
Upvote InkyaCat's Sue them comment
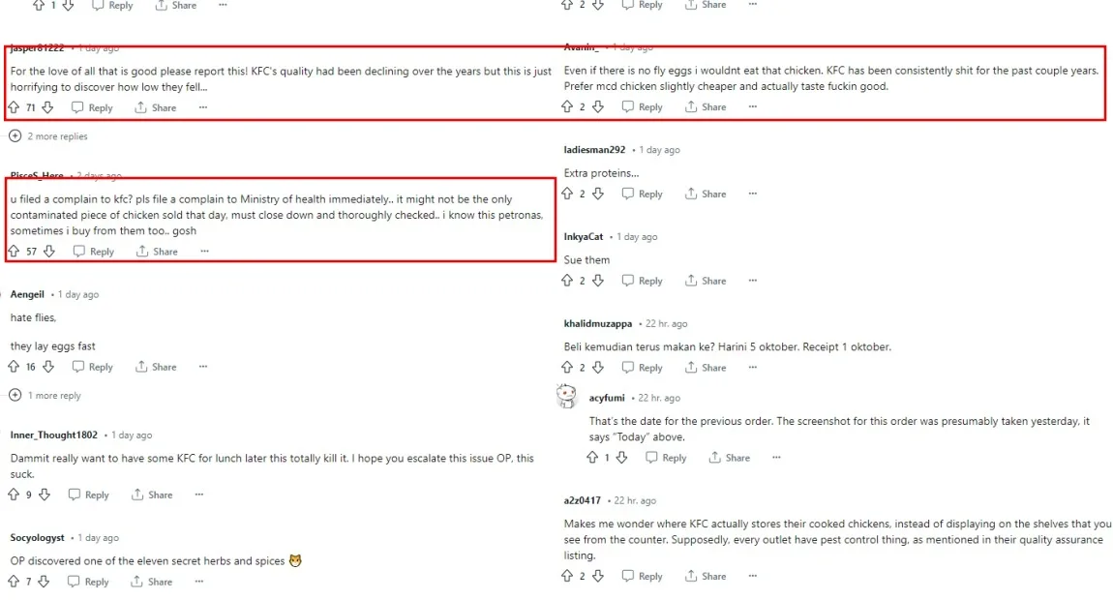pos(567,281)
